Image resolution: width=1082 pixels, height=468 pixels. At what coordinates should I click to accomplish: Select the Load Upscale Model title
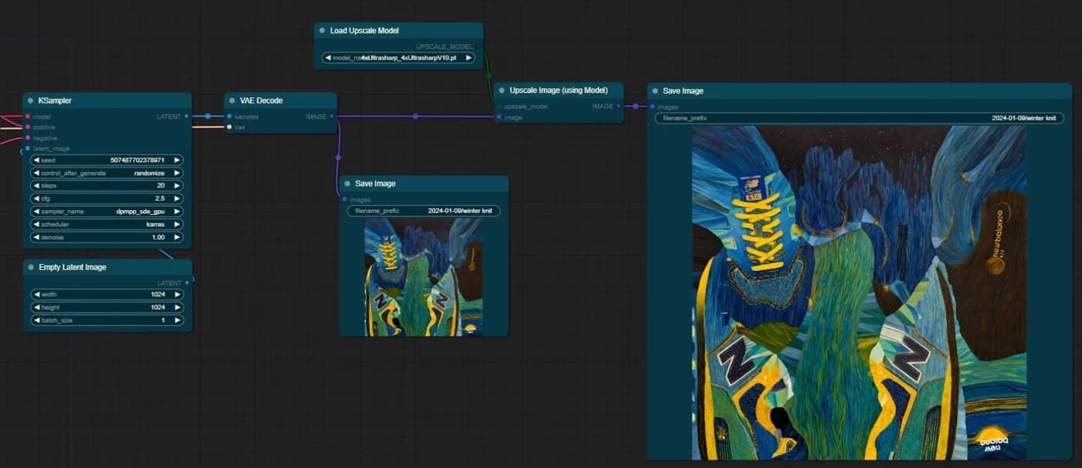coord(364,30)
